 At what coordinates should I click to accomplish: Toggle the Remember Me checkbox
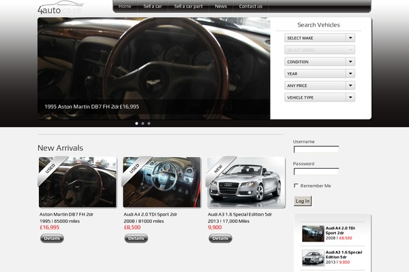[x=296, y=186]
